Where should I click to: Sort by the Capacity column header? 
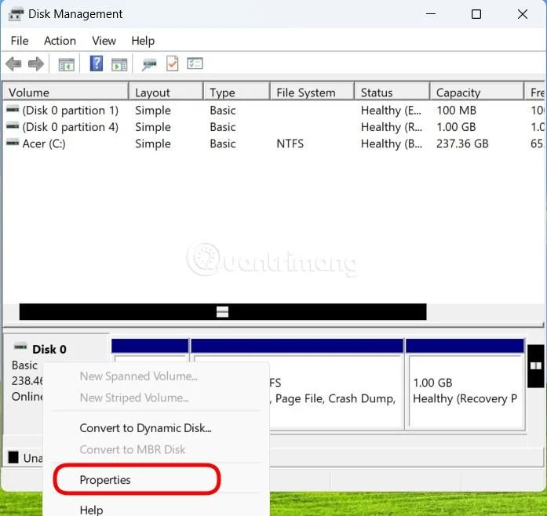point(477,93)
